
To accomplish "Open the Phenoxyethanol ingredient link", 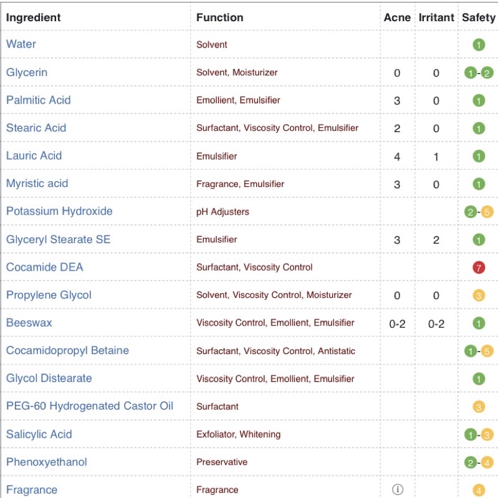I will [47, 462].
